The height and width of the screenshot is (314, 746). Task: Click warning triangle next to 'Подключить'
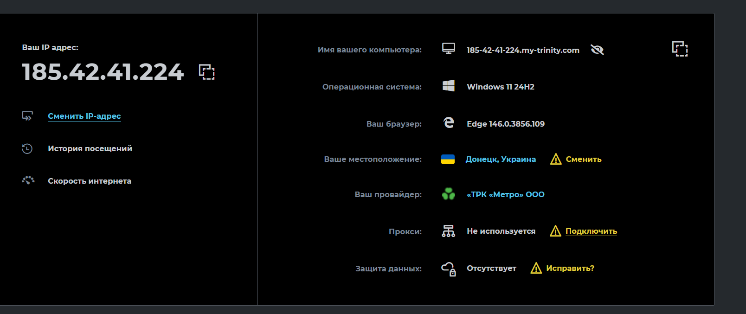click(x=555, y=231)
